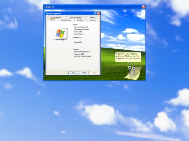This screenshot has height=141, width=189.
Task: Click the 'Version 2003' text
Action: [78, 32]
